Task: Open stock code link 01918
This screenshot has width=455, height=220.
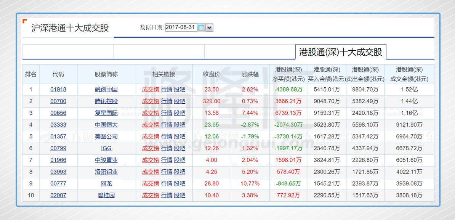Action: [x=58, y=89]
